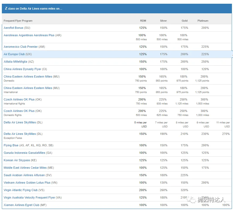Click Middle East Airlines Platinum 175%
233x210 pixels.
click(205, 168)
